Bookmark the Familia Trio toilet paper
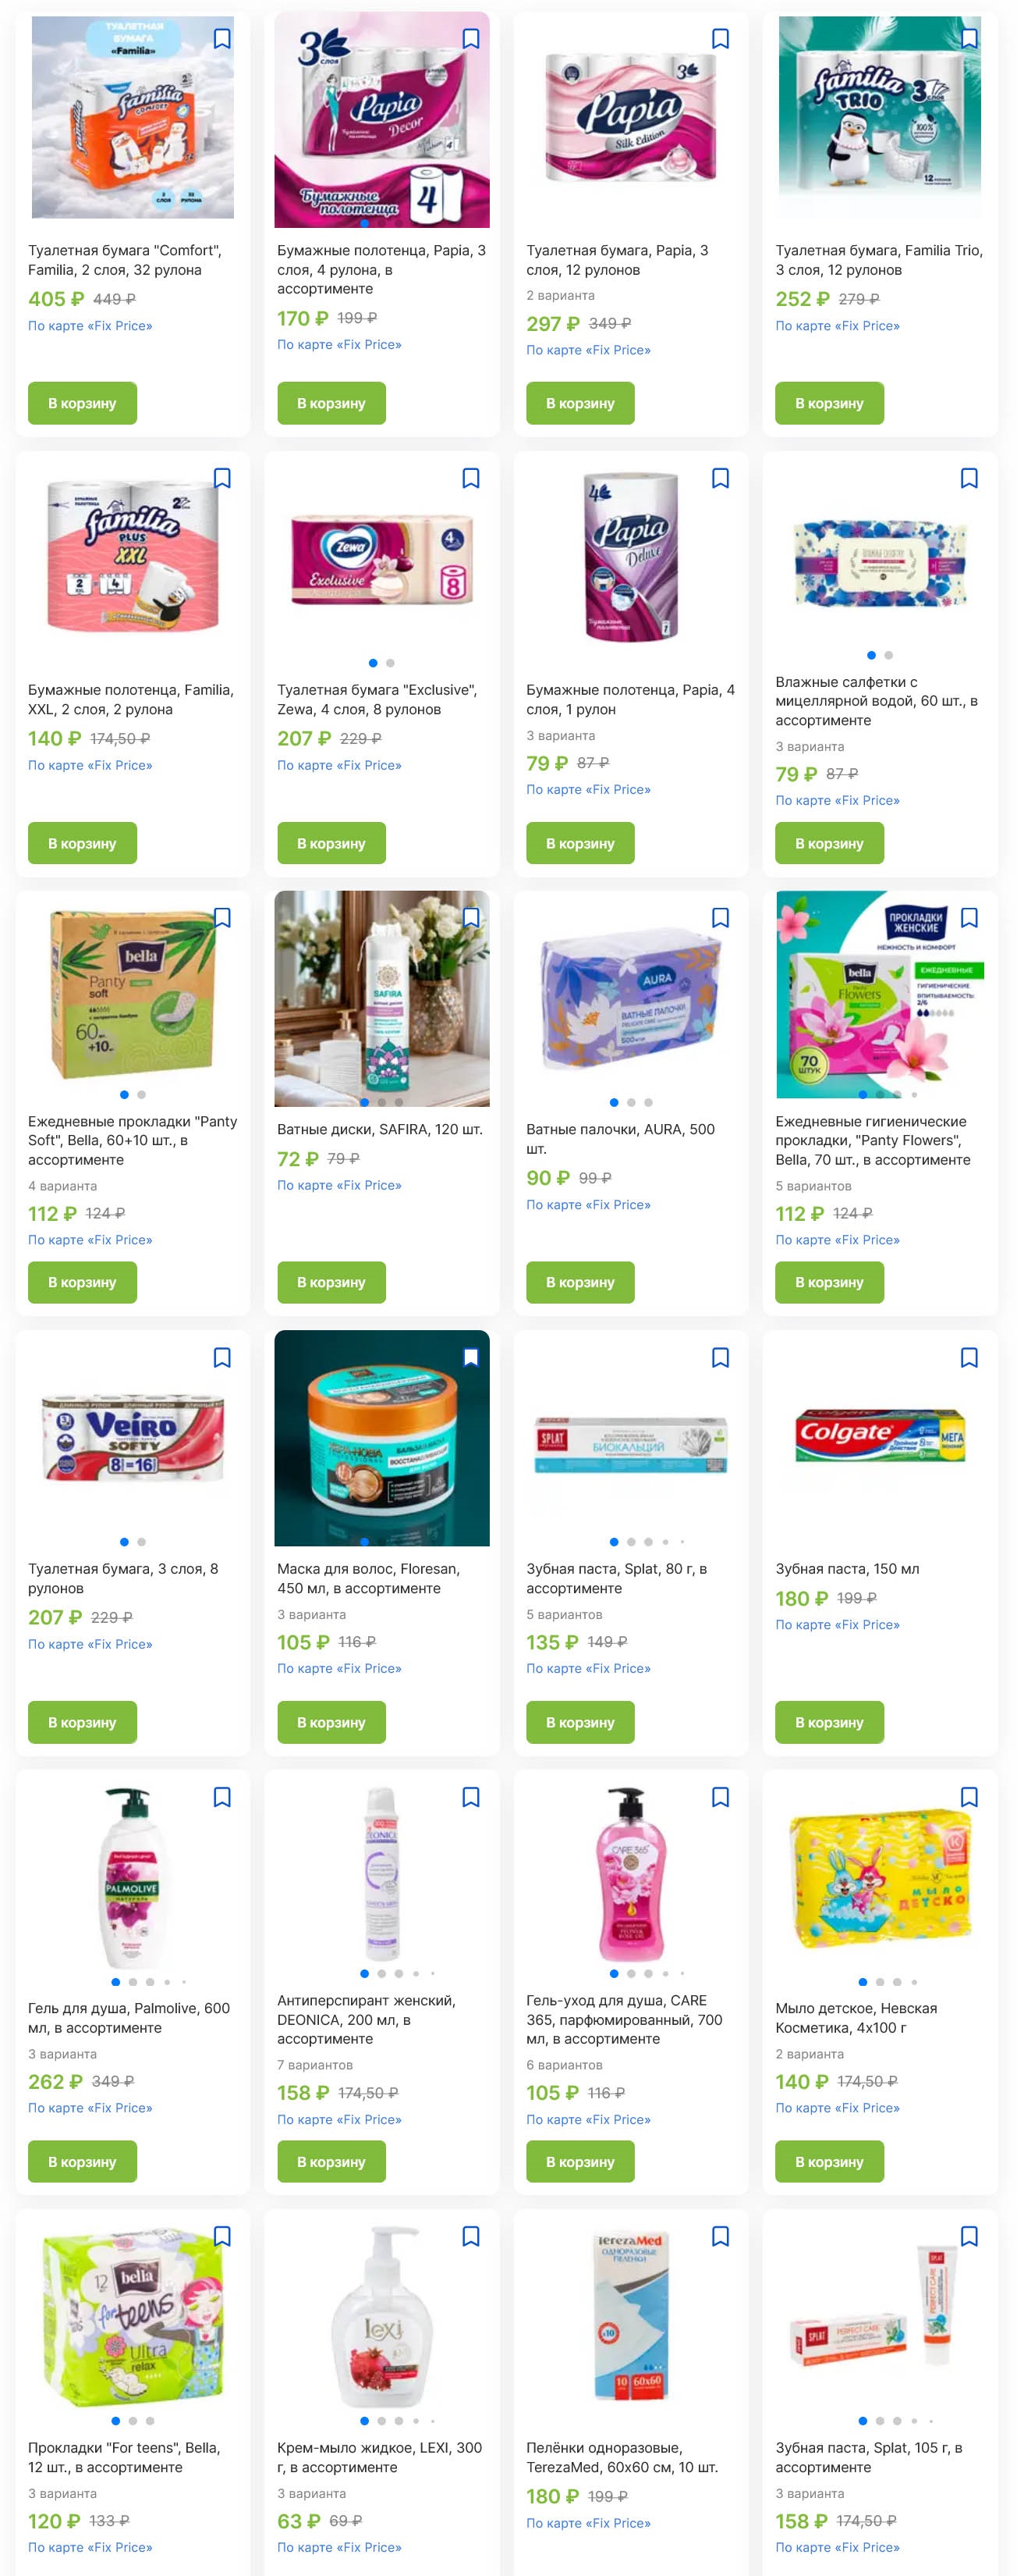1017x2576 pixels. 969,39
